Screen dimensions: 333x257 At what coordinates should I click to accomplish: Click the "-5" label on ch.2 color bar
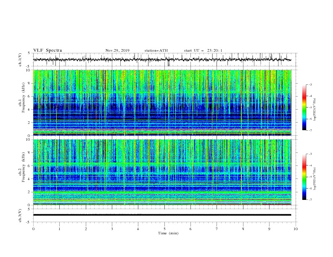tap(310, 177)
